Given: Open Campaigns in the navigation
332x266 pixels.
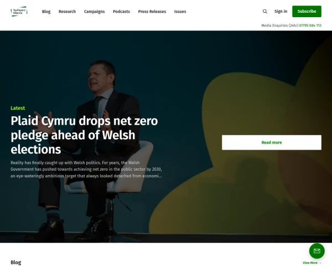Looking at the screenshot, I should (94, 12).
